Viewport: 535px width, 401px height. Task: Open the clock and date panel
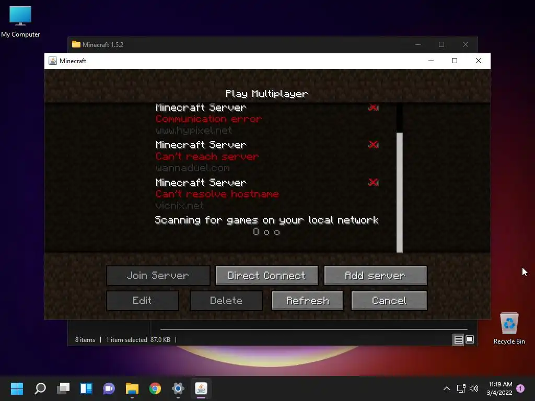pyautogui.click(x=499, y=388)
